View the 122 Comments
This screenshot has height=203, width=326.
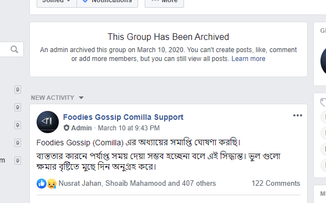tap(276, 183)
